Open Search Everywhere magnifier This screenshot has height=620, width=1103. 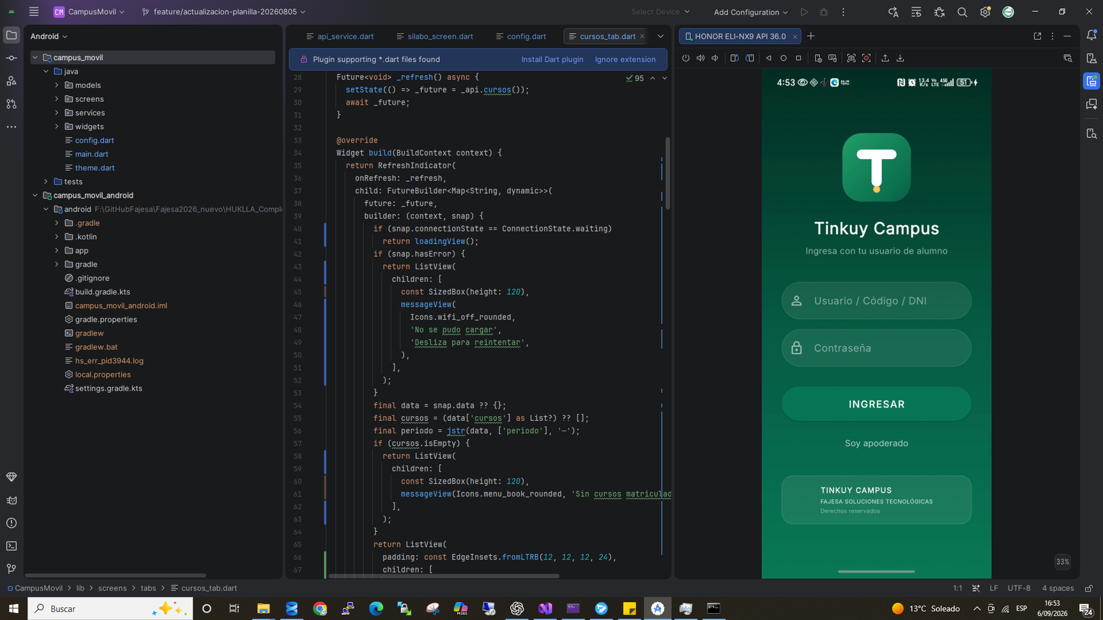962,12
